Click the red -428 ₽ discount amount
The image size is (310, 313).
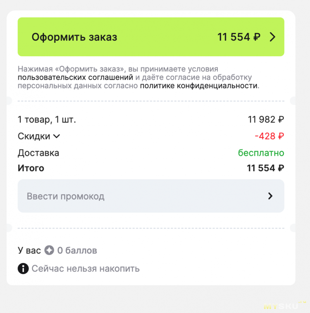(x=269, y=136)
